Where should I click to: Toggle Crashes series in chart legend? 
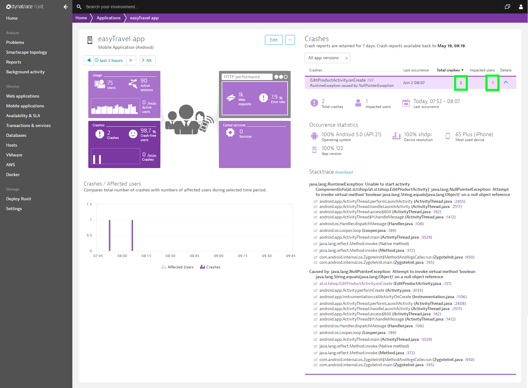coord(210,267)
